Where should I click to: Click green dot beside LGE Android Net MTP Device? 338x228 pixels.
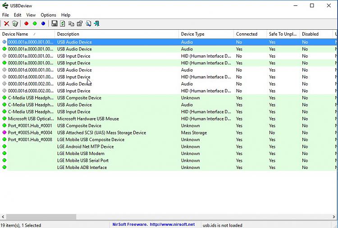[x=5, y=146]
